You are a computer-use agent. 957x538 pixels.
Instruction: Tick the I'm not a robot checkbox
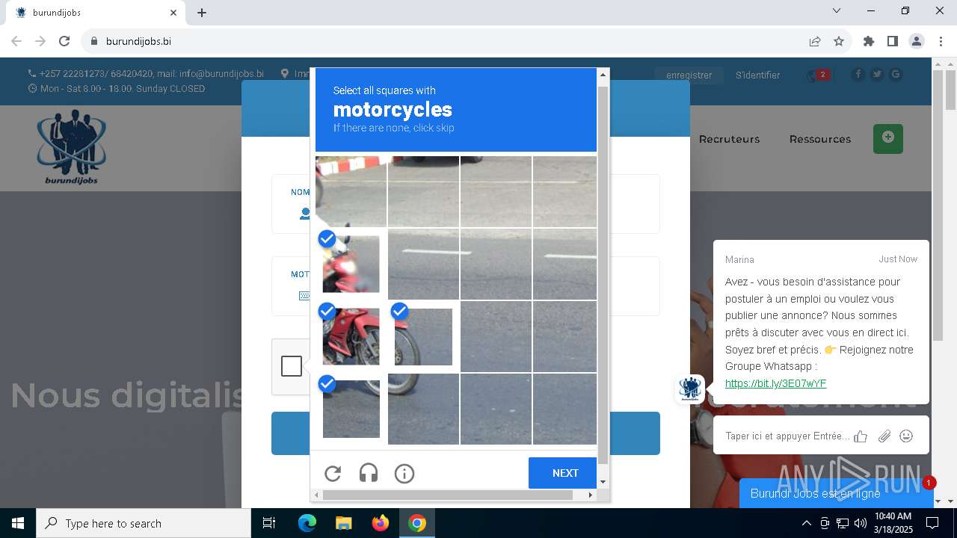coord(292,366)
